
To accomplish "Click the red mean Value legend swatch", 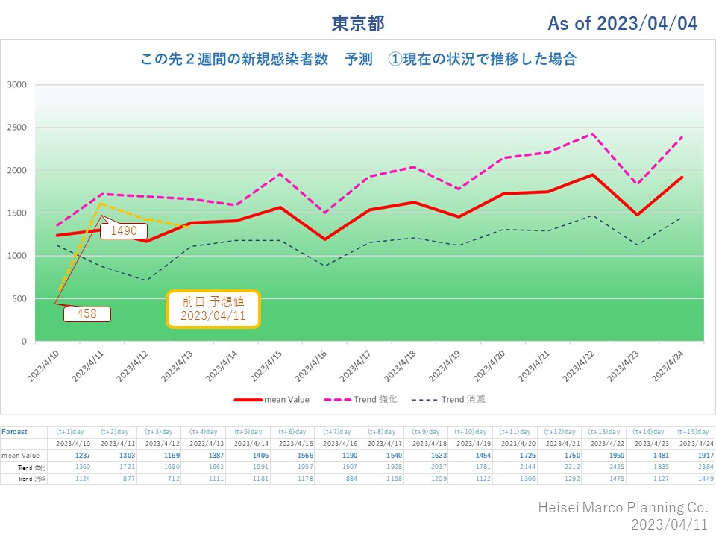I will (x=248, y=400).
